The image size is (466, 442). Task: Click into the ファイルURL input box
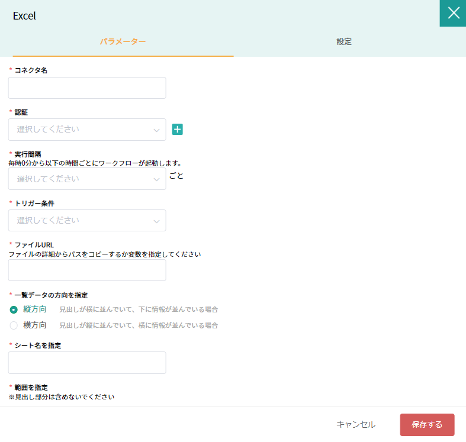(87, 270)
